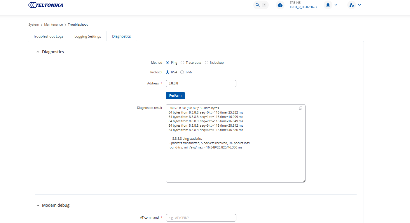Choose the Nslookup method

pyautogui.click(x=207, y=63)
